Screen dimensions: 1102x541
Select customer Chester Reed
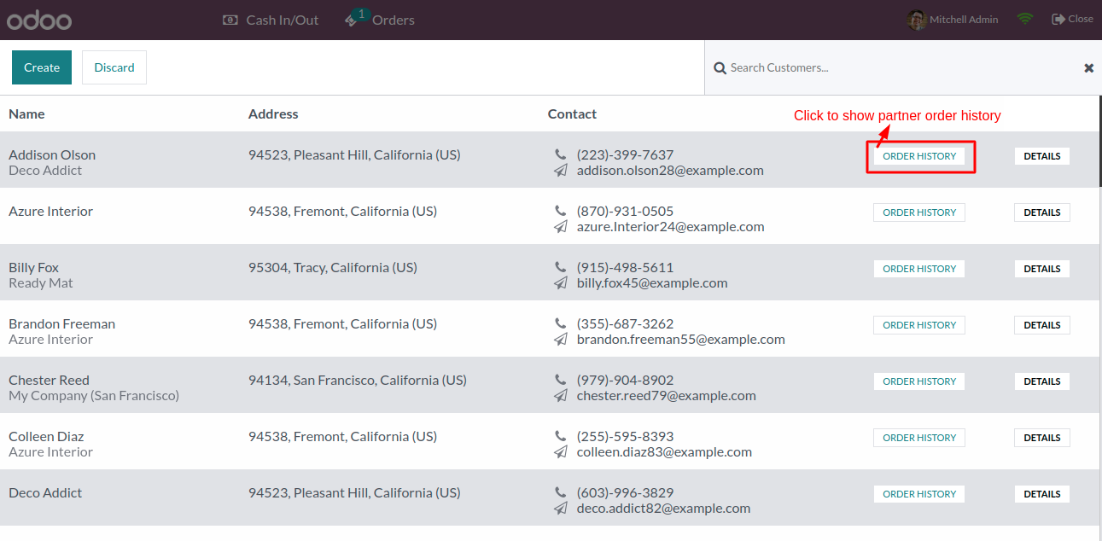[x=49, y=380]
